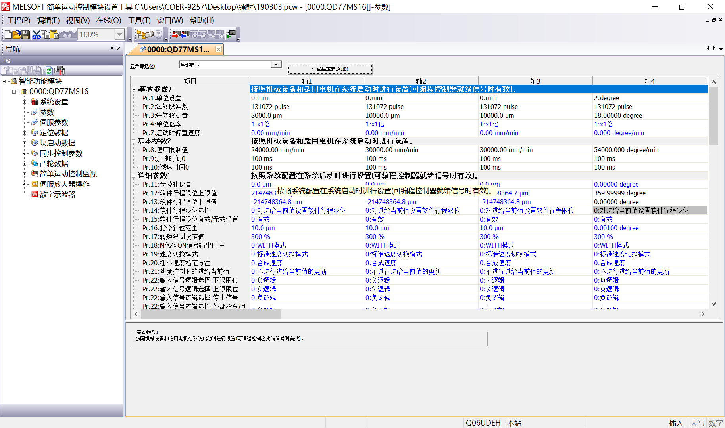Open the 显示筛选 dropdown showing 全部显示

[x=276, y=65]
